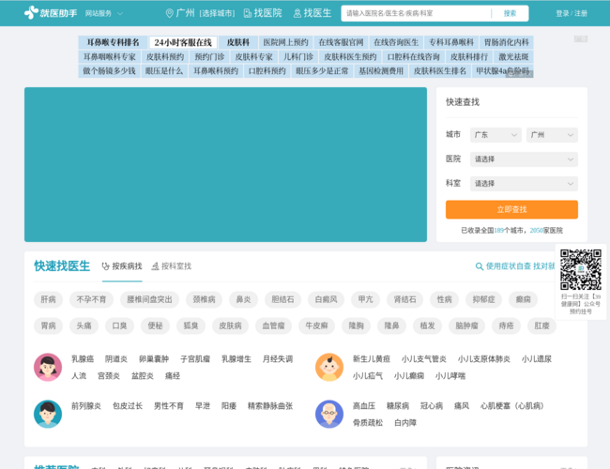Click the microscope icon beside 按科室找
Screen dimensions: 610x469
pyautogui.click(x=155, y=266)
